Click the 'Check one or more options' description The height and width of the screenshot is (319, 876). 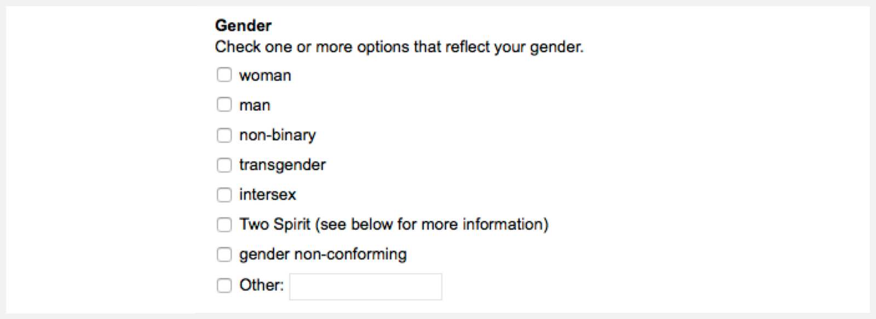click(x=399, y=47)
